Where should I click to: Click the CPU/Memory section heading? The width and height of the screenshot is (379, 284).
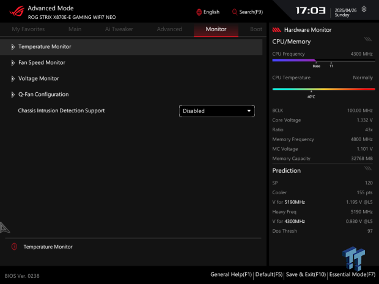click(292, 42)
